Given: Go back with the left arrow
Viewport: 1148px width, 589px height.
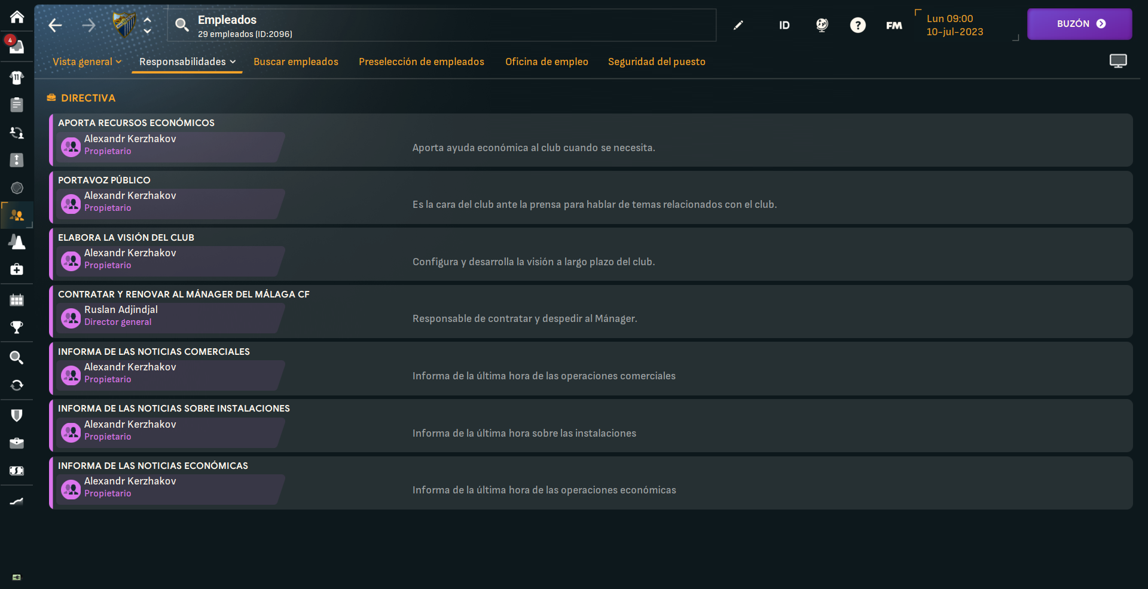Looking at the screenshot, I should [55, 25].
